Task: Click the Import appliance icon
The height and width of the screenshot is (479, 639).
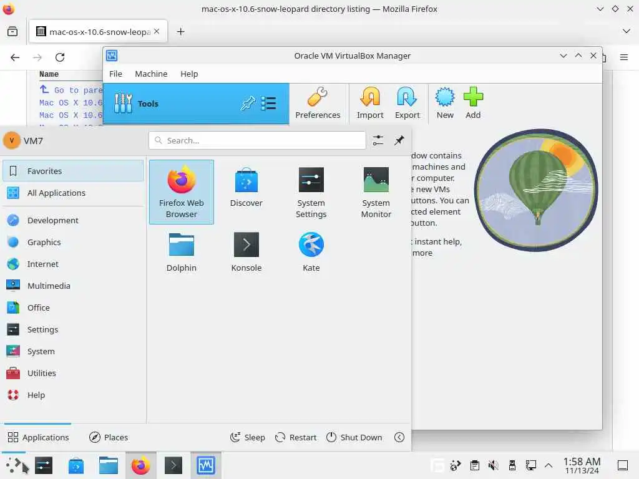Action: [370, 103]
